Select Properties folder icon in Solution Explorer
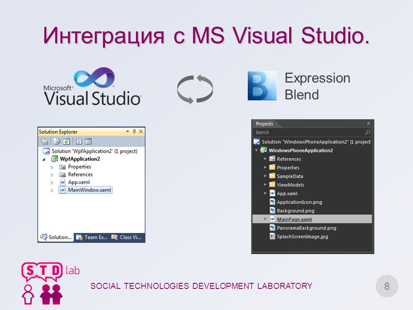 [62, 167]
